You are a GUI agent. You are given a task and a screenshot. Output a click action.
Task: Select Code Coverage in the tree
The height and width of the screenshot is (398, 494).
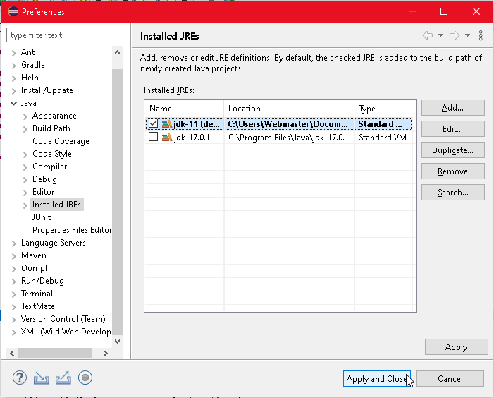tap(61, 141)
